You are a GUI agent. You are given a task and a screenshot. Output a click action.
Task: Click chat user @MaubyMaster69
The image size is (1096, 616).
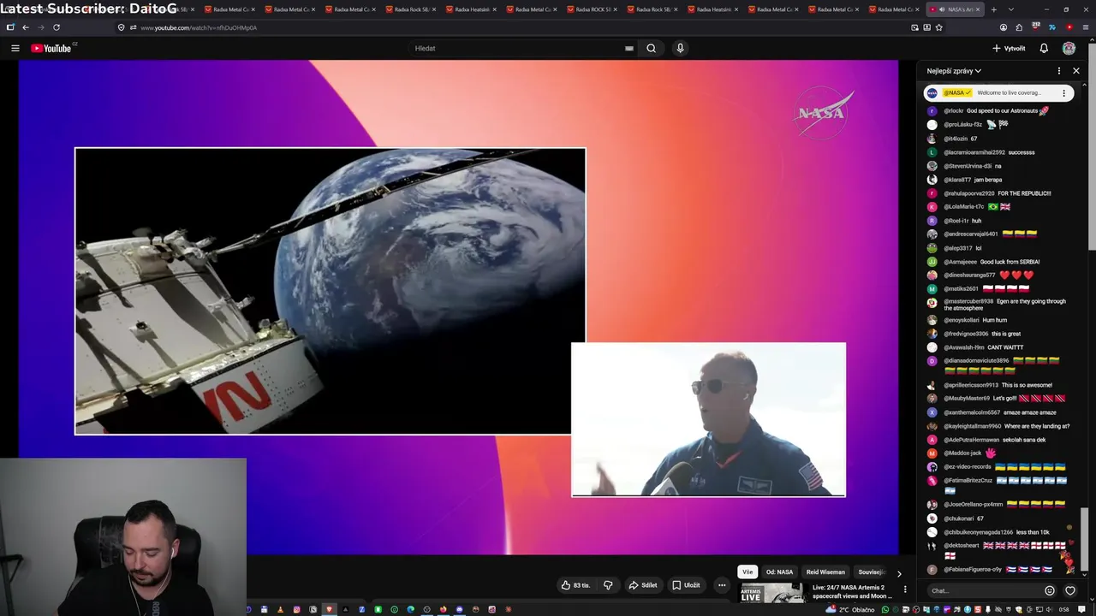(967, 399)
